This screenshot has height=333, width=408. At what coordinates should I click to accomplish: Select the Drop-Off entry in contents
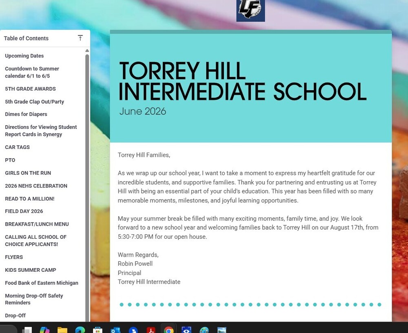pyautogui.click(x=15, y=315)
